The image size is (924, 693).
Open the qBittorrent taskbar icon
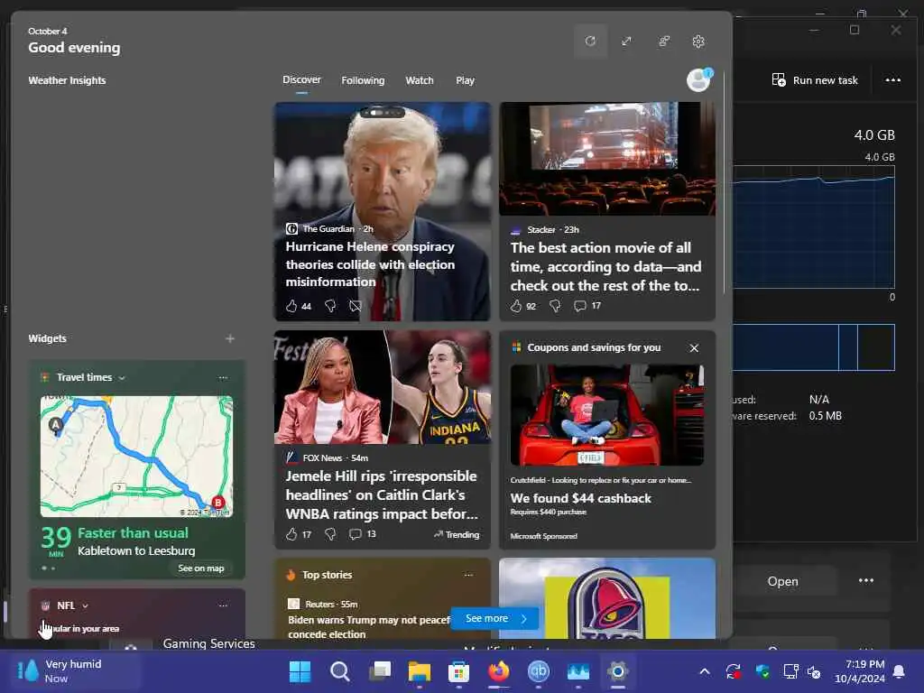coord(538,671)
